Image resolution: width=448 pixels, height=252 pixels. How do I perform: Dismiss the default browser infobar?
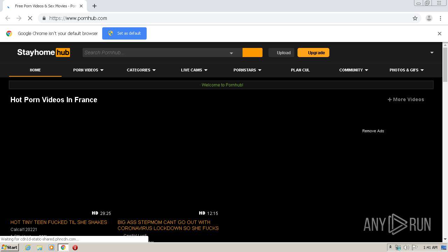coord(440,34)
